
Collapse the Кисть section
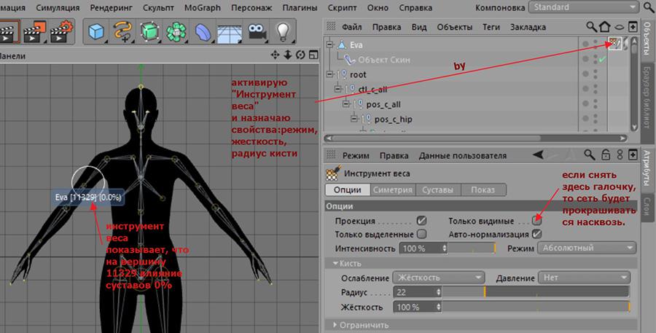pyautogui.click(x=336, y=264)
